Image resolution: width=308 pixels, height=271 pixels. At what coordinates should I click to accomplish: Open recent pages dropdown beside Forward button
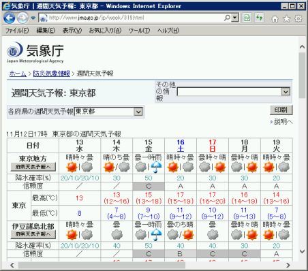(x=33, y=18)
